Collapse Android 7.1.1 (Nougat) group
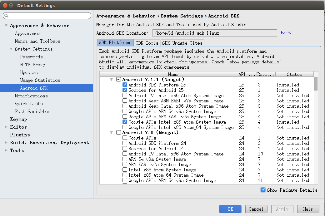325x216 pixels. click(112, 80)
